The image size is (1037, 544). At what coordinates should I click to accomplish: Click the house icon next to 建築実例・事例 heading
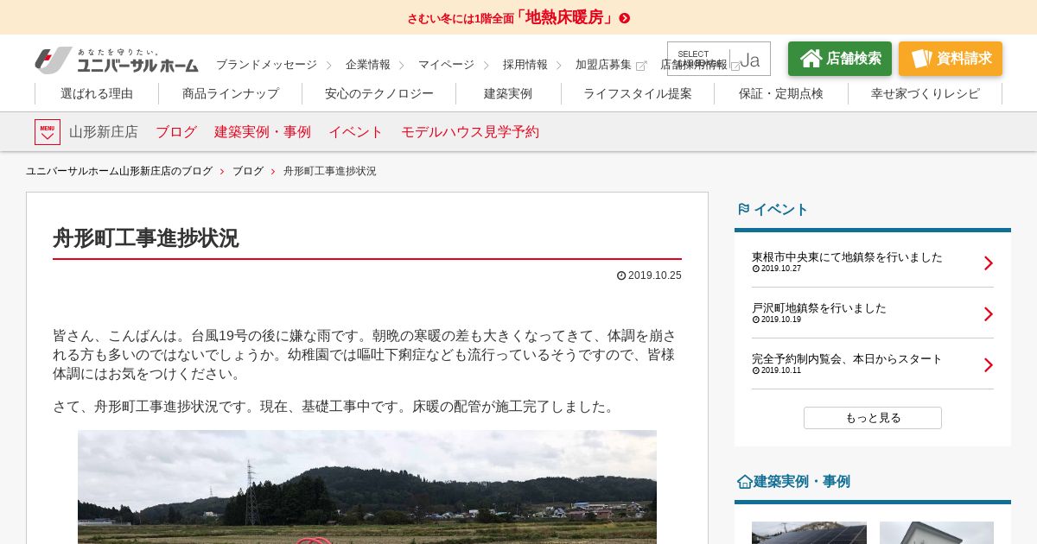[x=744, y=482]
